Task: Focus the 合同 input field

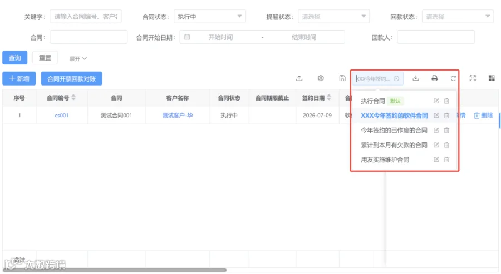Action: pyautogui.click(x=89, y=37)
